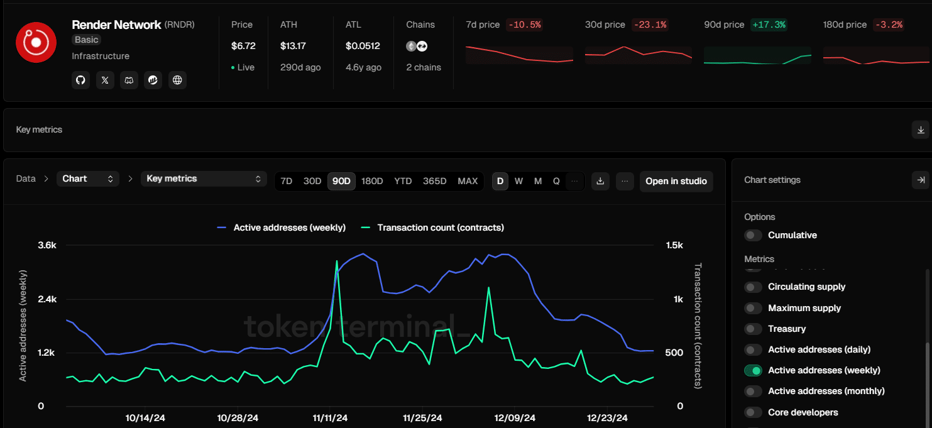Click the Chart settings heading
The image size is (932, 428).
pyautogui.click(x=772, y=180)
